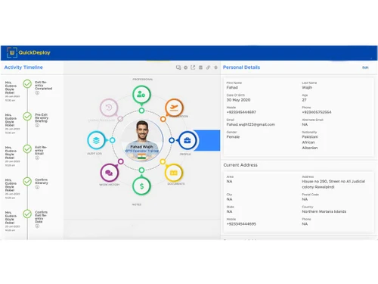
Task: Click the PROFESSIONAL label above the wheel
Action: (x=143, y=80)
